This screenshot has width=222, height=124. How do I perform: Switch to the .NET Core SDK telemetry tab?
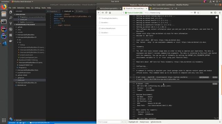tap(161, 8)
